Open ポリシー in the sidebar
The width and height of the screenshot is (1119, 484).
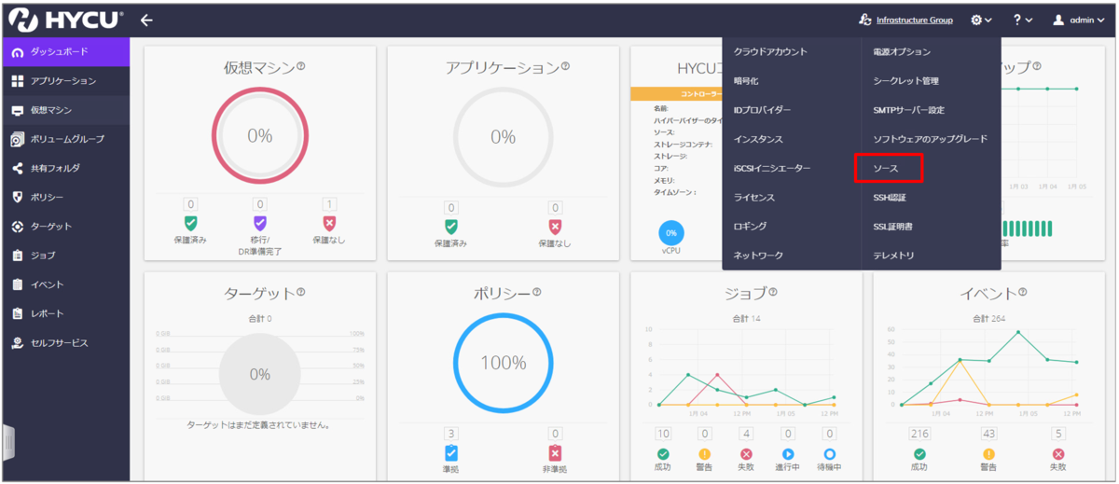tap(65, 197)
